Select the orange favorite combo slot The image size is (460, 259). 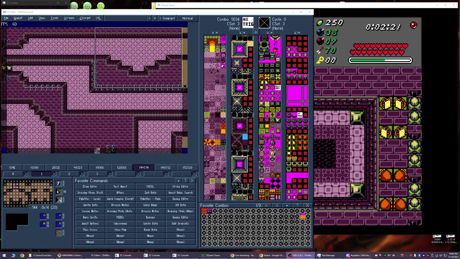[303, 217]
